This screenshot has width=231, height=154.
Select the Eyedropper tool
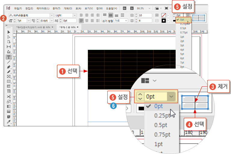click(9, 122)
